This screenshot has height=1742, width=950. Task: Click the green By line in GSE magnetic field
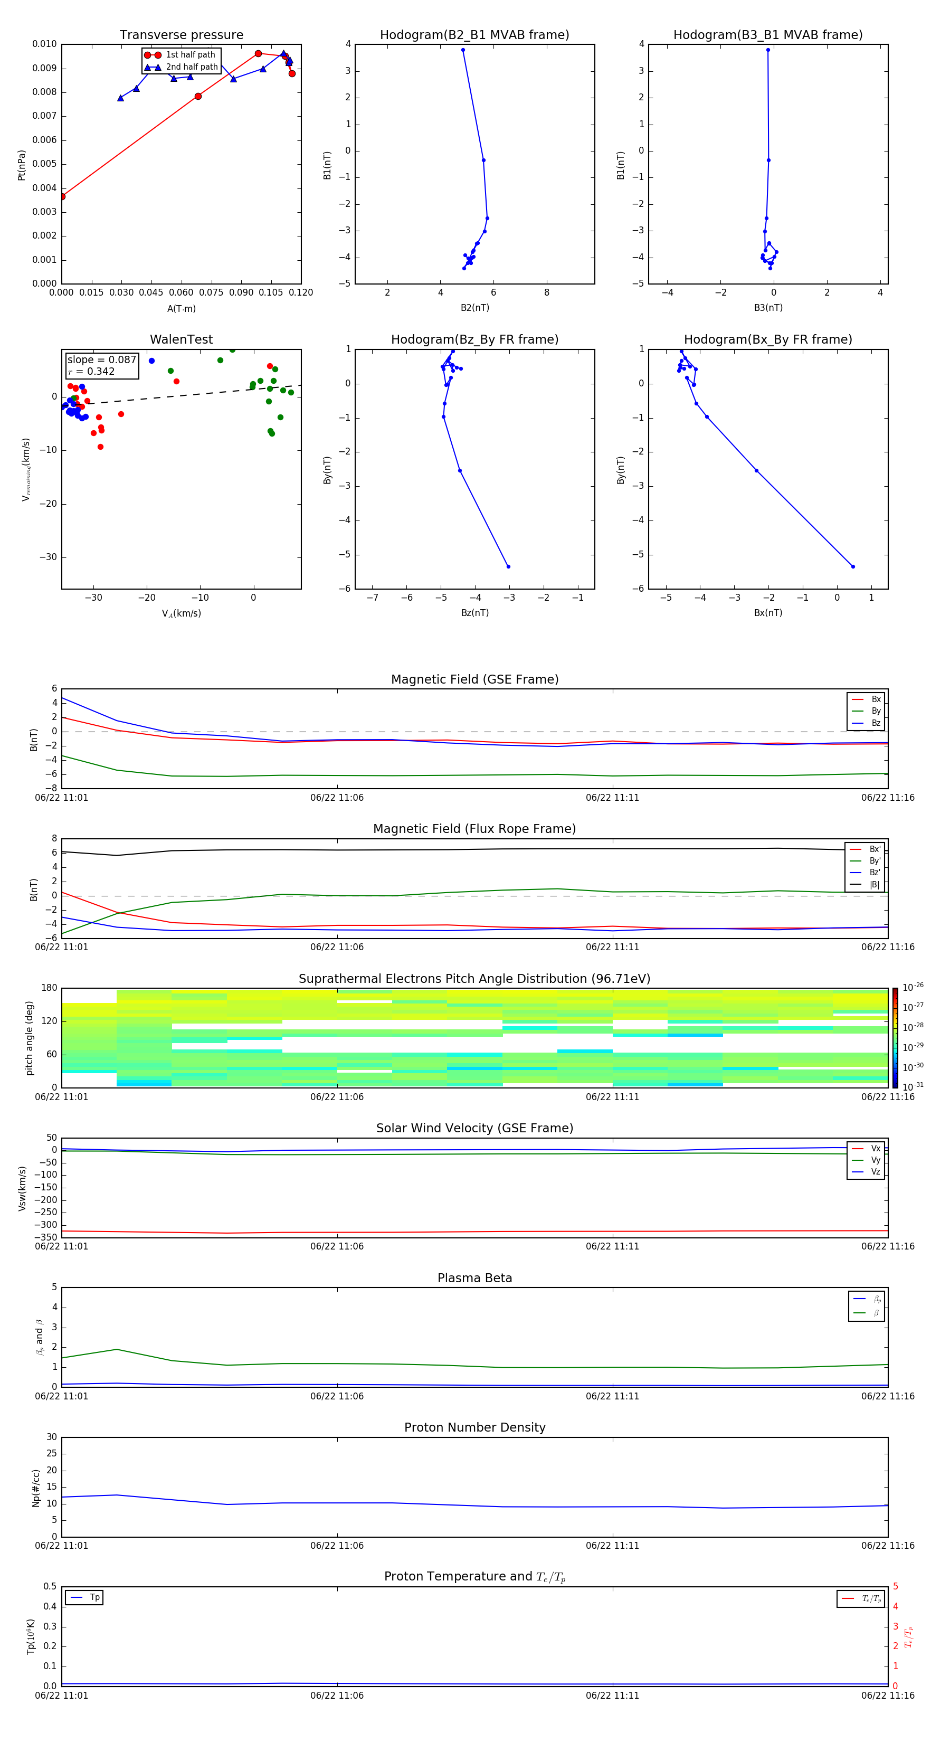(x=474, y=775)
